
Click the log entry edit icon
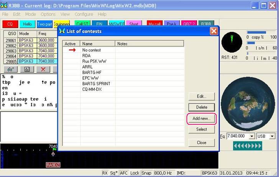click(27, 69)
